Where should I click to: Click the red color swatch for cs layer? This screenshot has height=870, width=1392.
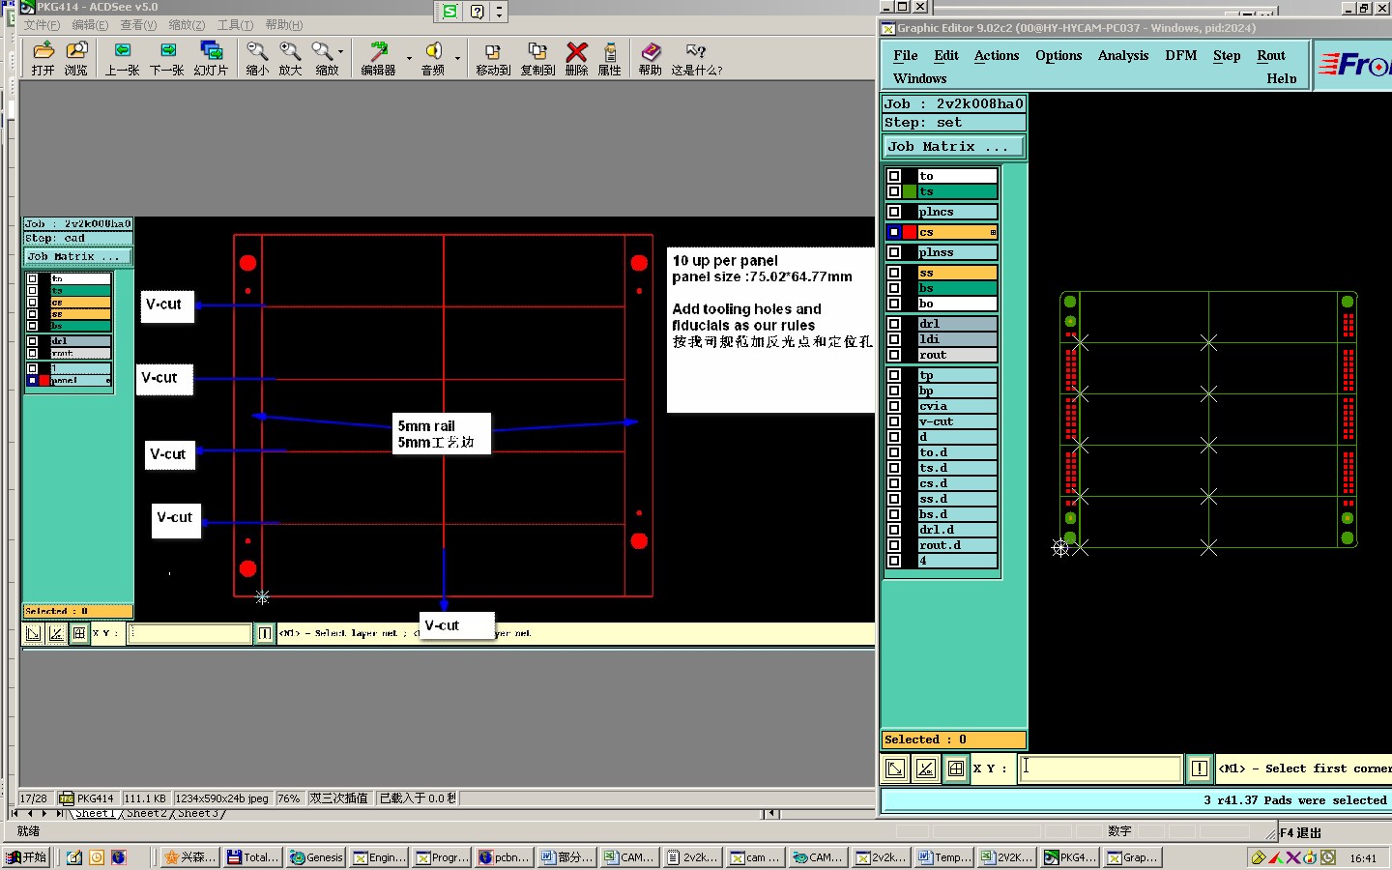coord(910,232)
